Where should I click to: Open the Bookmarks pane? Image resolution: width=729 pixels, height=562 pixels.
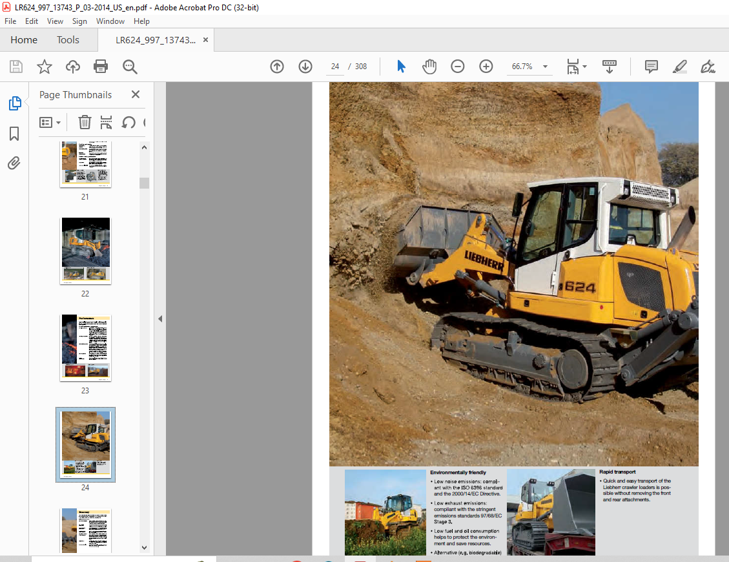(x=14, y=134)
